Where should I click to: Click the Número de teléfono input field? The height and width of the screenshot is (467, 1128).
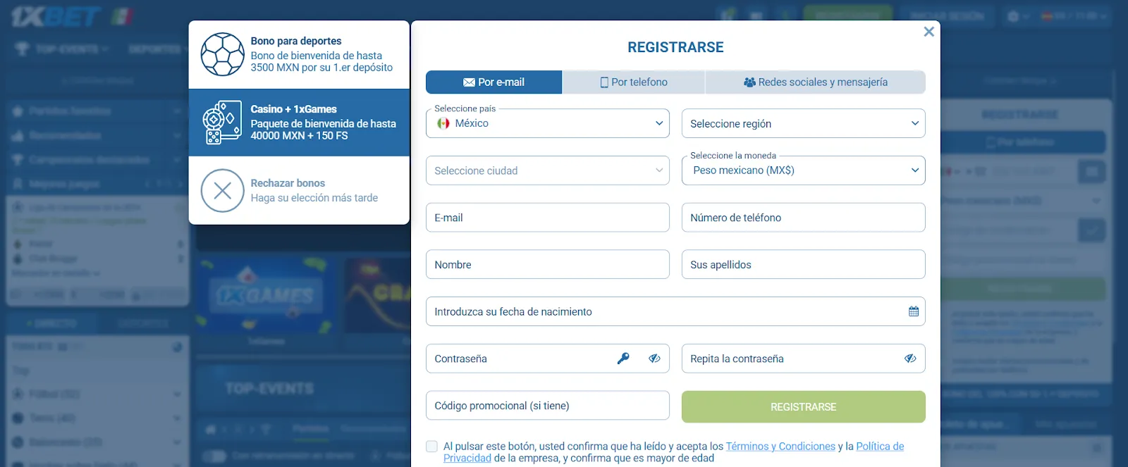coord(804,218)
